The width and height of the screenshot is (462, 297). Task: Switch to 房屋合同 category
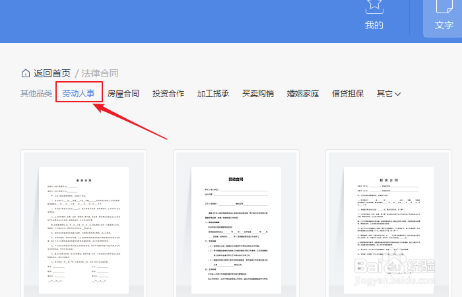(123, 94)
